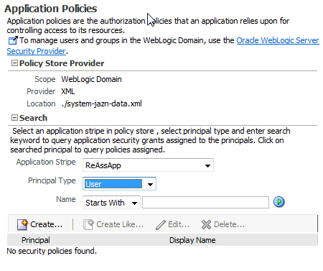
Task: Click the './system-jazn-data.xml' location text
Action: pyautogui.click(x=102, y=104)
